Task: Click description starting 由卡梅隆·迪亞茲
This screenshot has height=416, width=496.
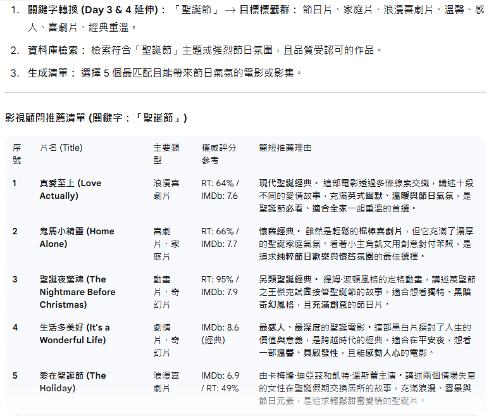Action: [367, 388]
